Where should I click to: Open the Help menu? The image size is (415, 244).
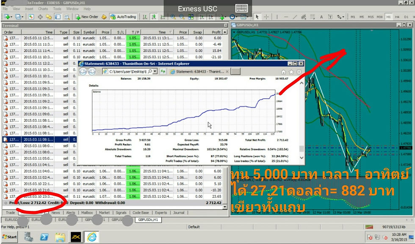click(x=87, y=9)
